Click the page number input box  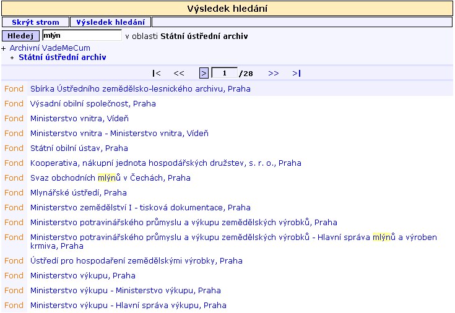point(224,74)
